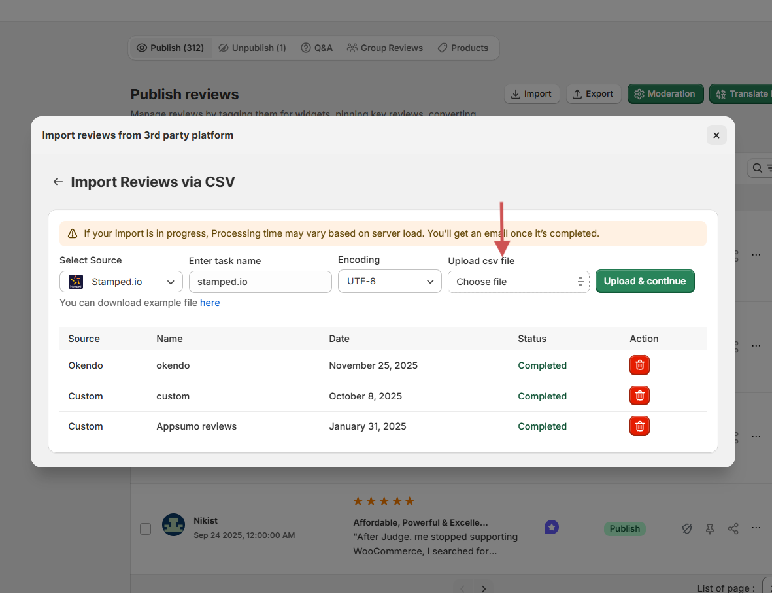Open the three-dot menu for Nikist review

point(756,528)
